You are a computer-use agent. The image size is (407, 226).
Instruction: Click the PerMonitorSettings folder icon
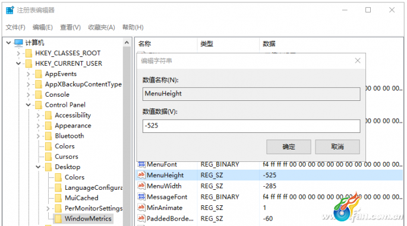[58, 208]
